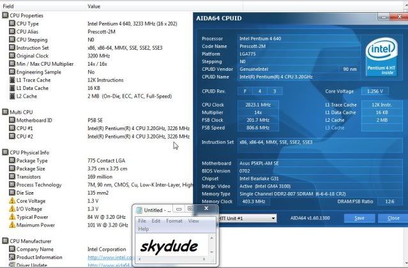This screenshot has height=268, width=408.
Task: Click the CPU Stepping row icon
Action: coord(12,40)
